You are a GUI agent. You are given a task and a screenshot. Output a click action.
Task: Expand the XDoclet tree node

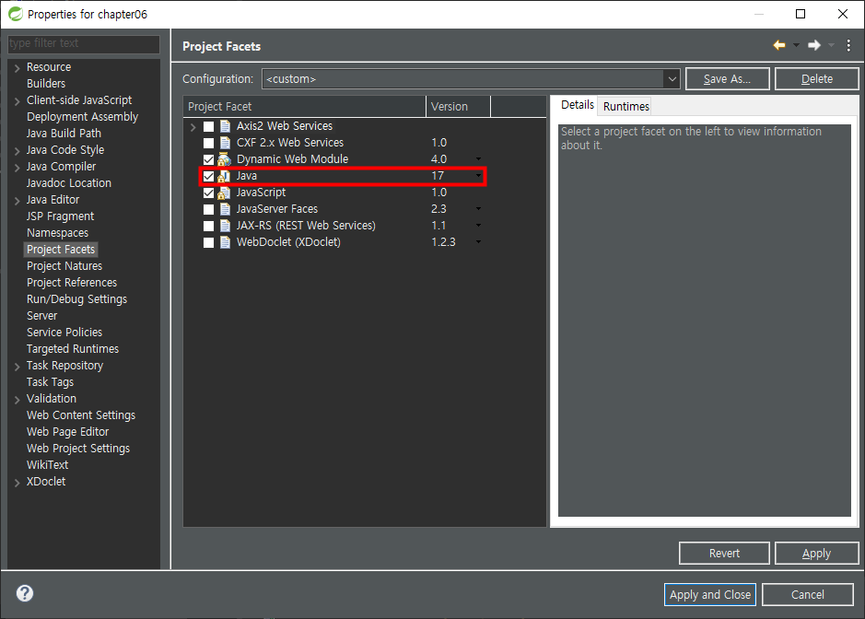pos(18,483)
